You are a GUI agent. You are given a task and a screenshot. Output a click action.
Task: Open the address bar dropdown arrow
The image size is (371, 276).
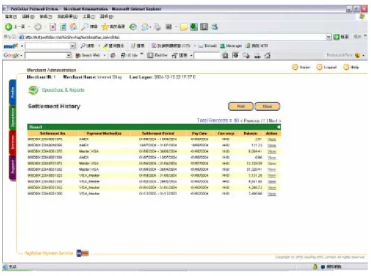328,37
